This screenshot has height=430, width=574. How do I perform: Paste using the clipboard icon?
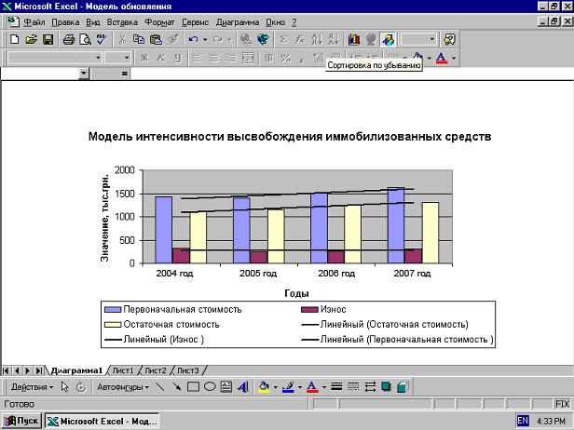pyautogui.click(x=156, y=39)
